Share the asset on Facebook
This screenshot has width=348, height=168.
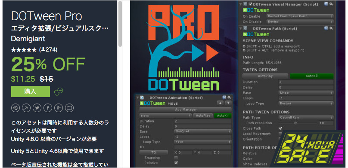(x=48, y=108)
